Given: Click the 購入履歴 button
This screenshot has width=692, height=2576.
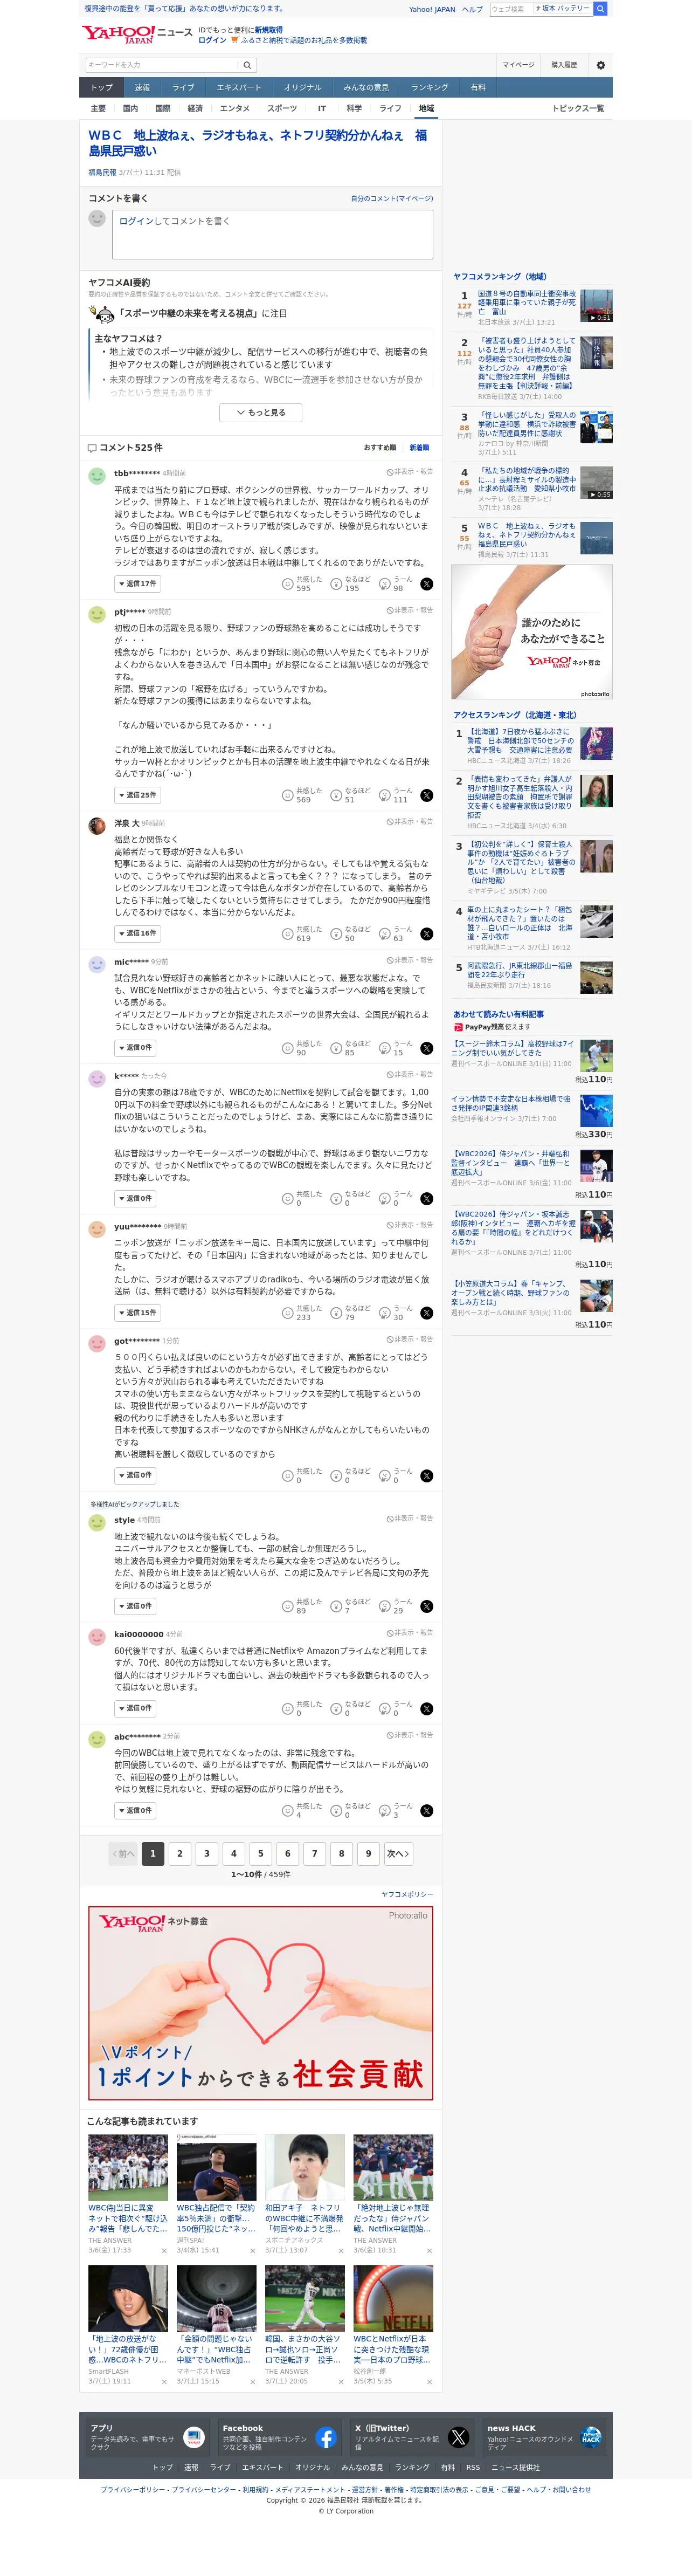Looking at the screenshot, I should pos(564,65).
